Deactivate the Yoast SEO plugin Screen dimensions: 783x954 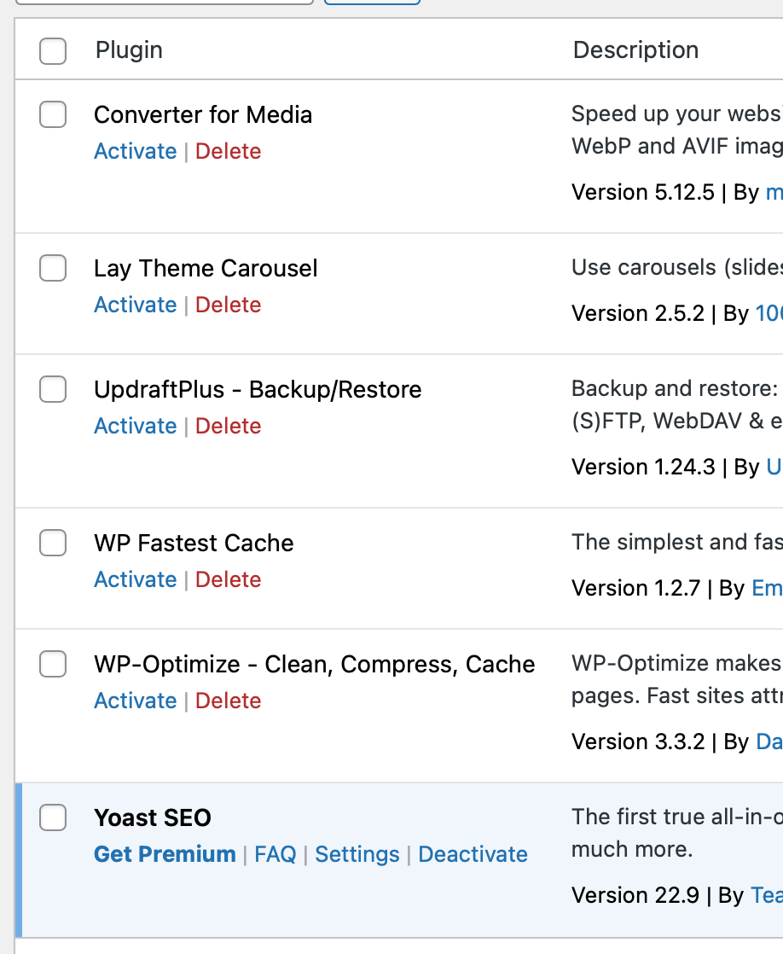click(x=473, y=854)
